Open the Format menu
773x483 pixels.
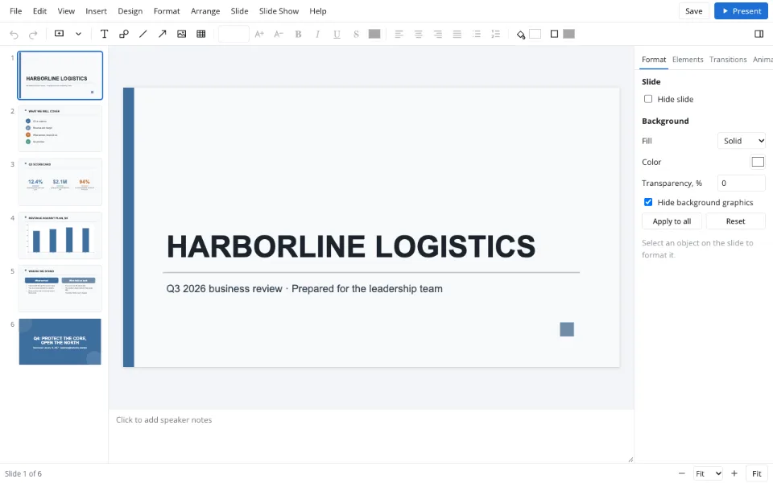point(167,10)
